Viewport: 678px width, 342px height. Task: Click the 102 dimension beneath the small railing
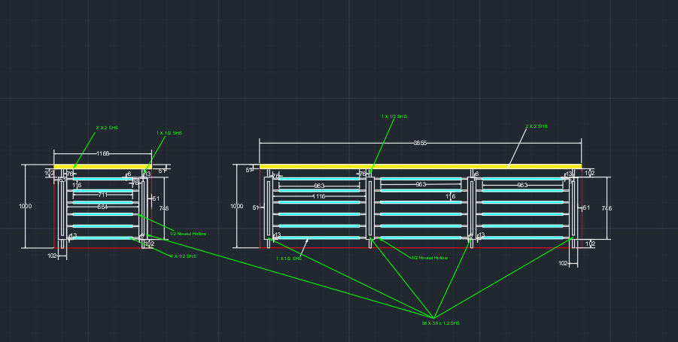[x=52, y=256]
